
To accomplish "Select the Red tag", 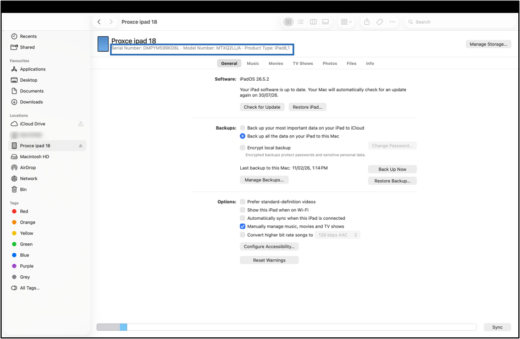I will (47, 212).
